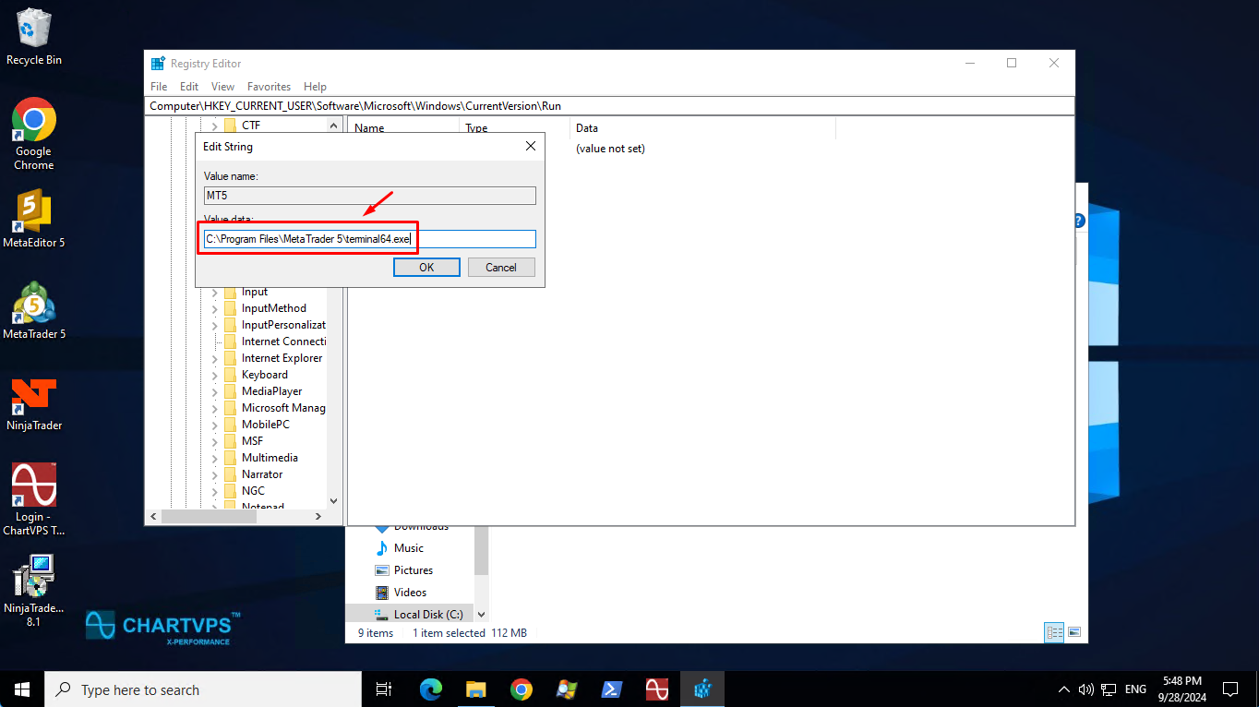This screenshot has width=1259, height=707.
Task: Open Microsoft Edge from the taskbar
Action: tap(430, 689)
